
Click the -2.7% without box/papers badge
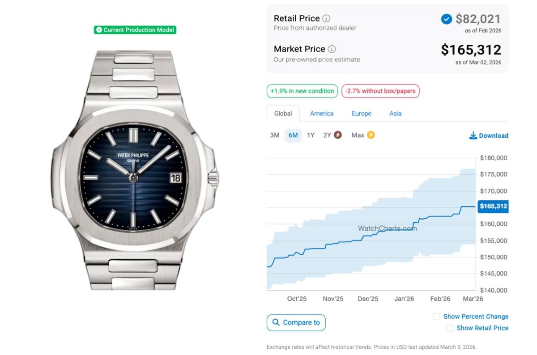point(380,91)
